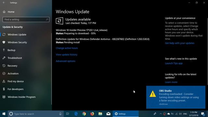Image resolution: width=208 pixels, height=117 pixels.
Task: Open Advanced options link
Action: (66, 61)
